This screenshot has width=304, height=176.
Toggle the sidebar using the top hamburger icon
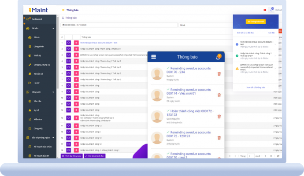pyautogui.click(x=63, y=10)
